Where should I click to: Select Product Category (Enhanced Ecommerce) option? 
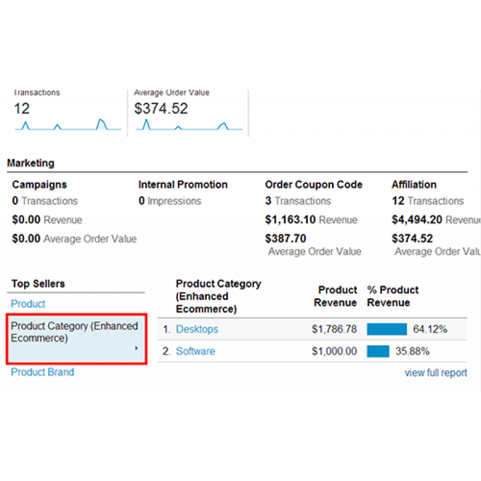point(75,332)
